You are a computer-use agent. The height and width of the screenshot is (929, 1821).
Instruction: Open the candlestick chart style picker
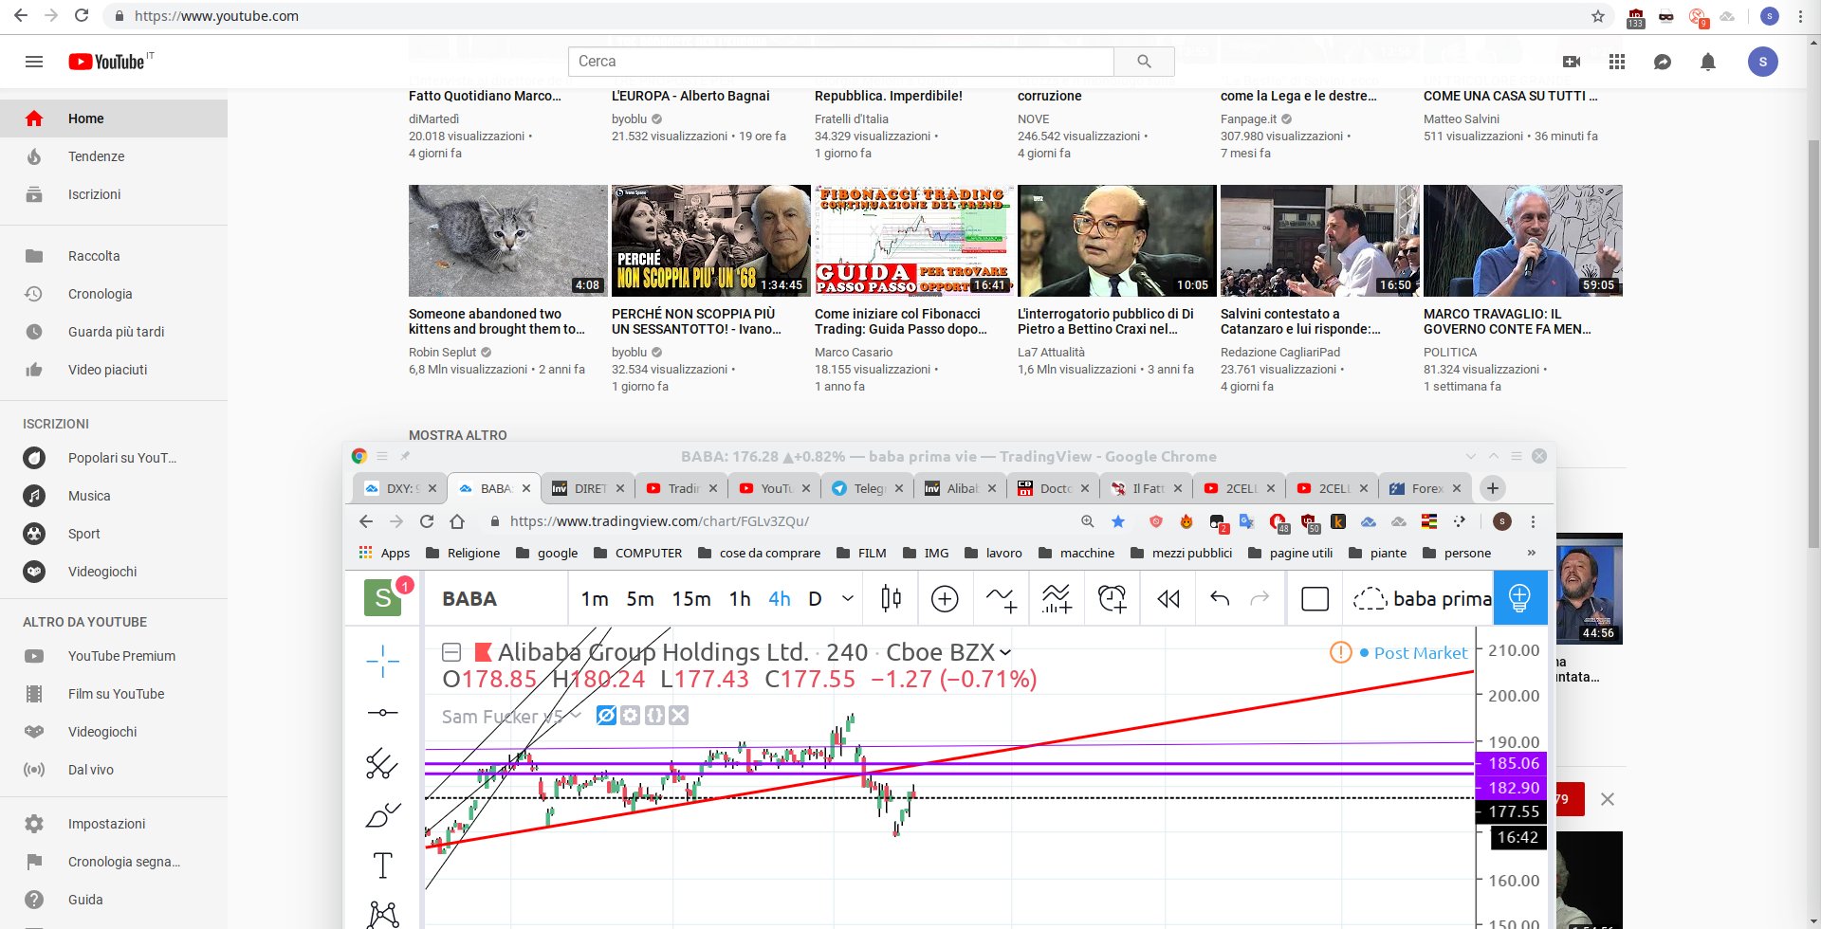[891, 598]
